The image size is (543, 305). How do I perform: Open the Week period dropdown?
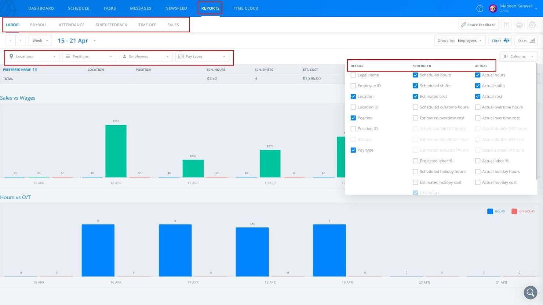[40, 41]
